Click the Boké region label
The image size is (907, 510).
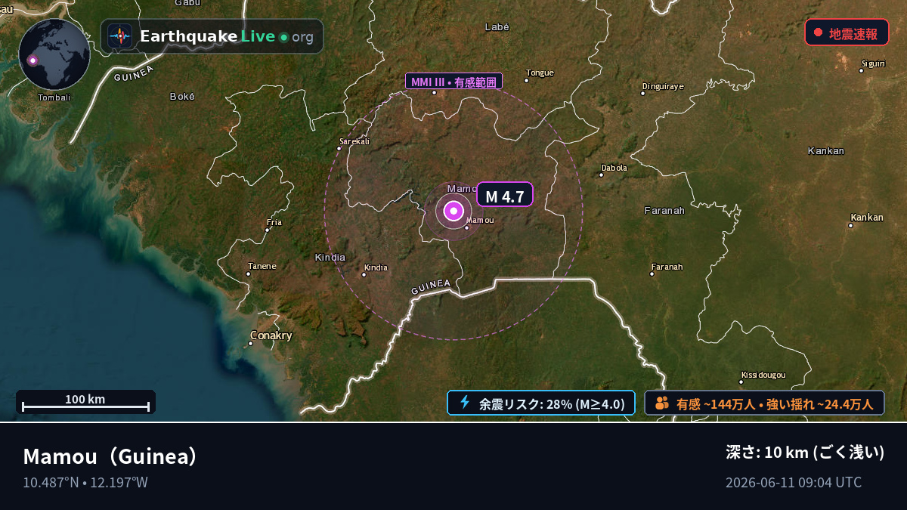click(182, 96)
